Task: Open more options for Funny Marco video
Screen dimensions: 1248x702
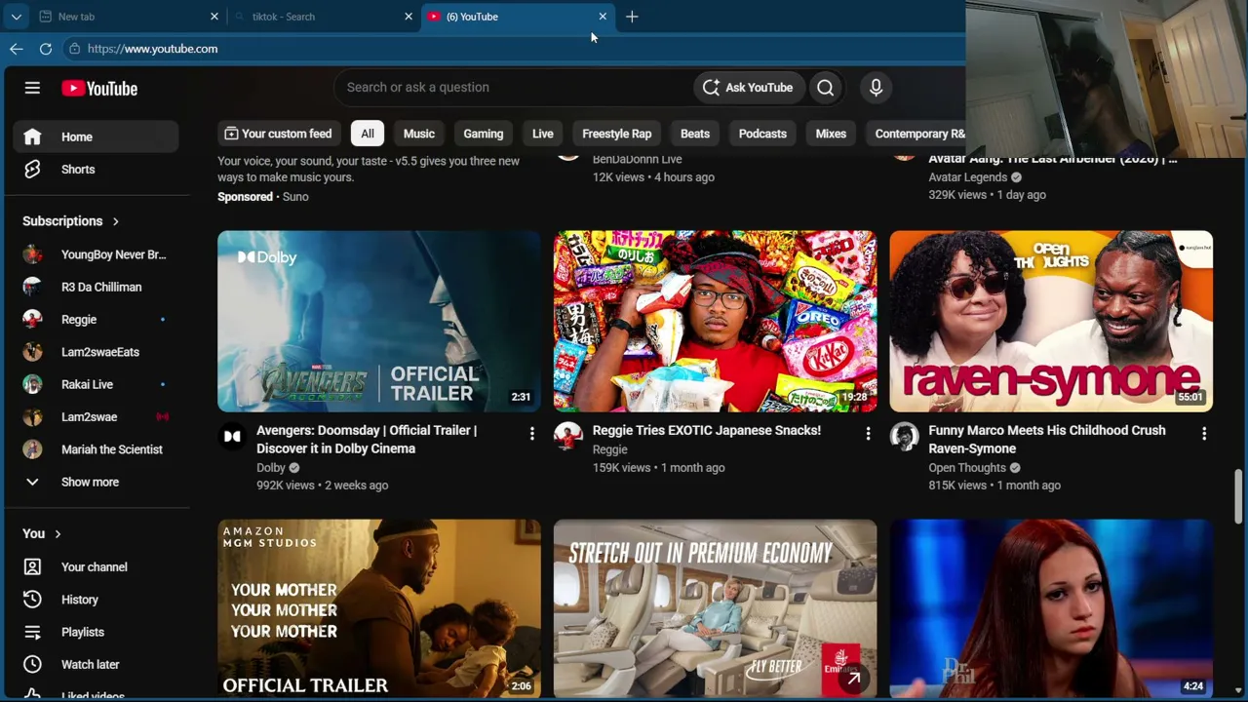Action: [x=1204, y=434]
